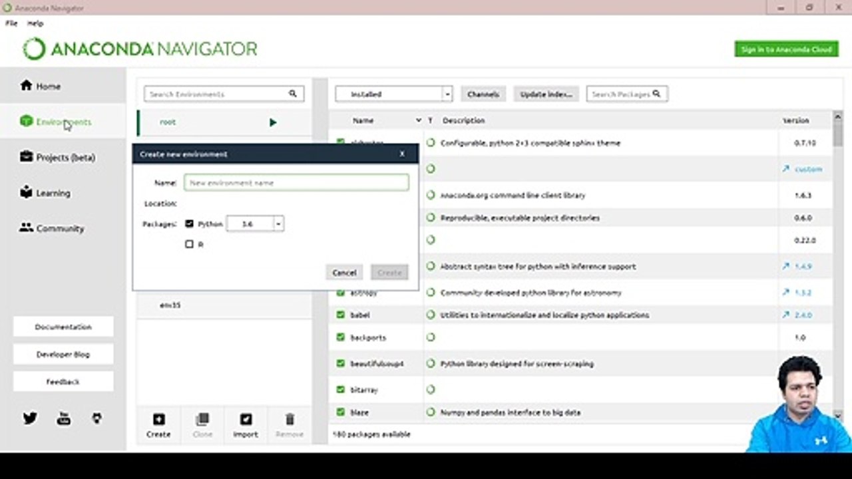This screenshot has height=479, width=852.
Task: Select the env35 environment
Action: point(224,305)
